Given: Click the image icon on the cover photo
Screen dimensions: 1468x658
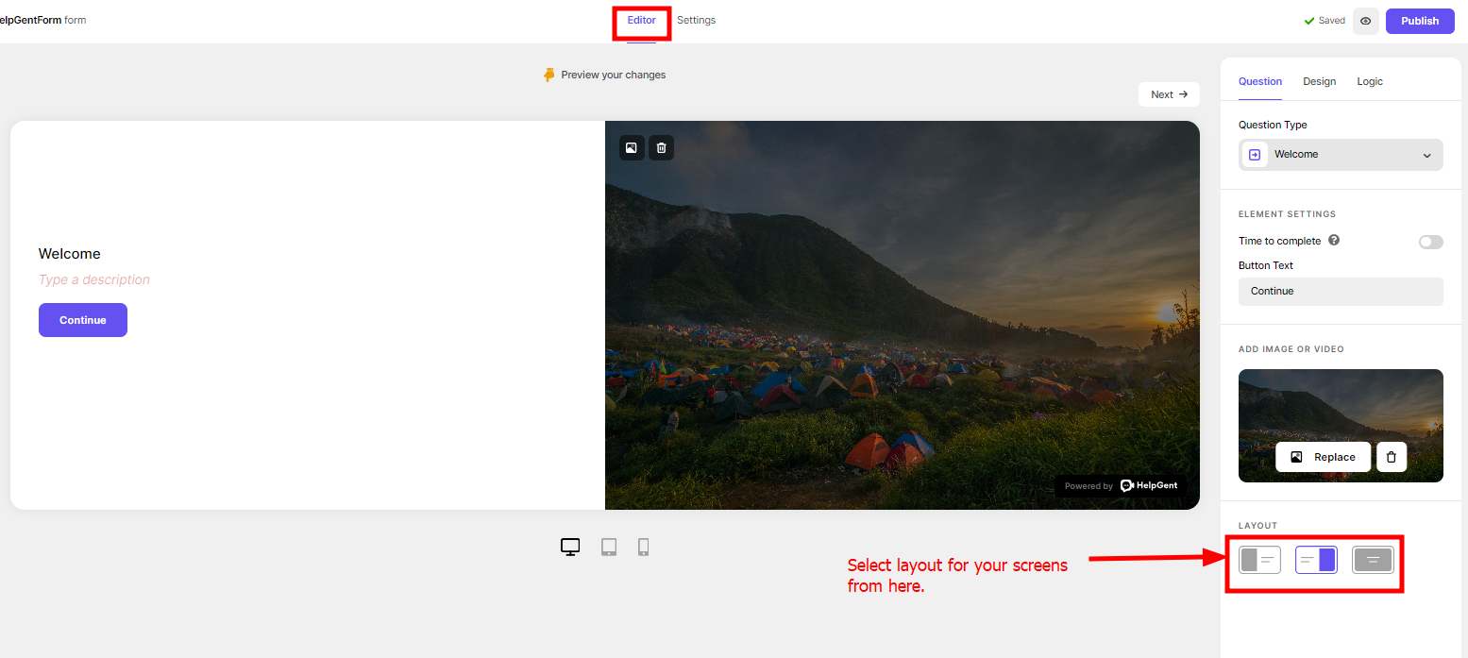Looking at the screenshot, I should (632, 147).
